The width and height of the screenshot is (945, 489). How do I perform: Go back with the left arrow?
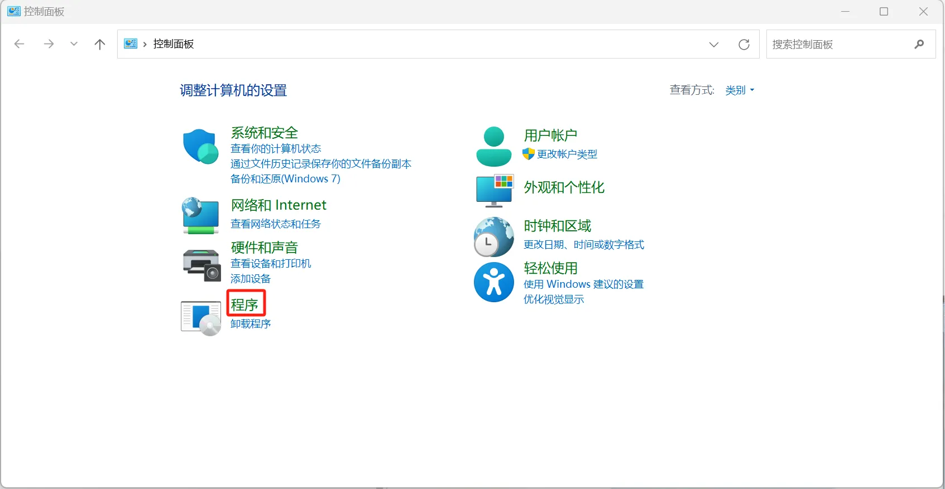[20, 44]
